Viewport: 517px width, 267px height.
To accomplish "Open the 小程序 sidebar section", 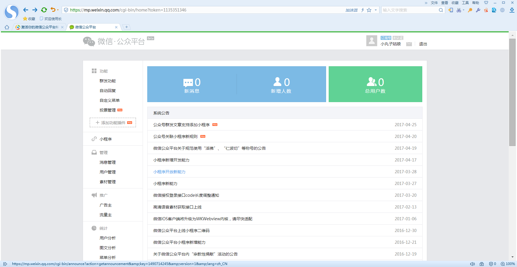I will click(x=106, y=139).
